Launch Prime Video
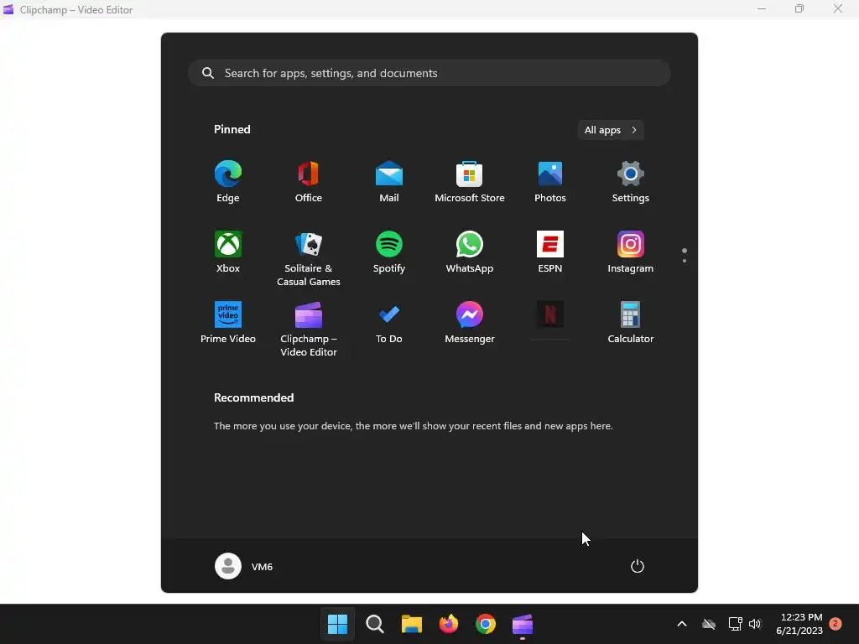 tap(228, 323)
